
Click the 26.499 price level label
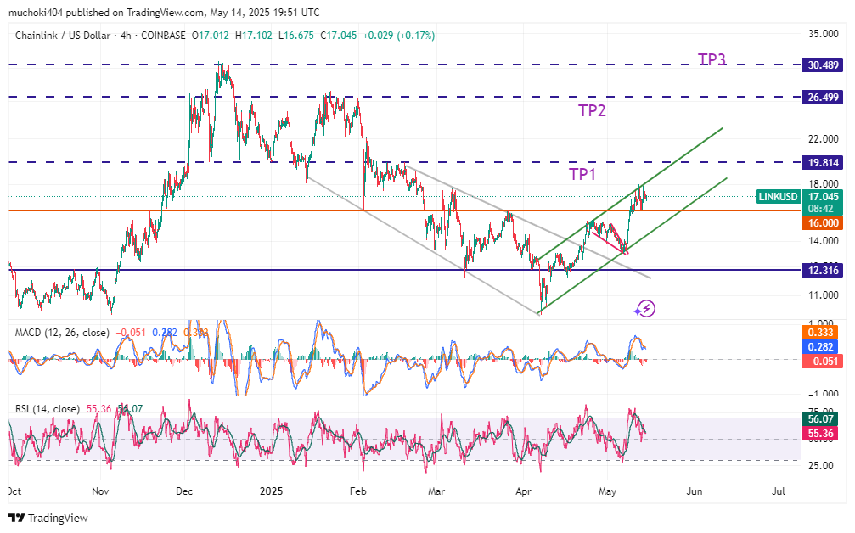(x=823, y=98)
